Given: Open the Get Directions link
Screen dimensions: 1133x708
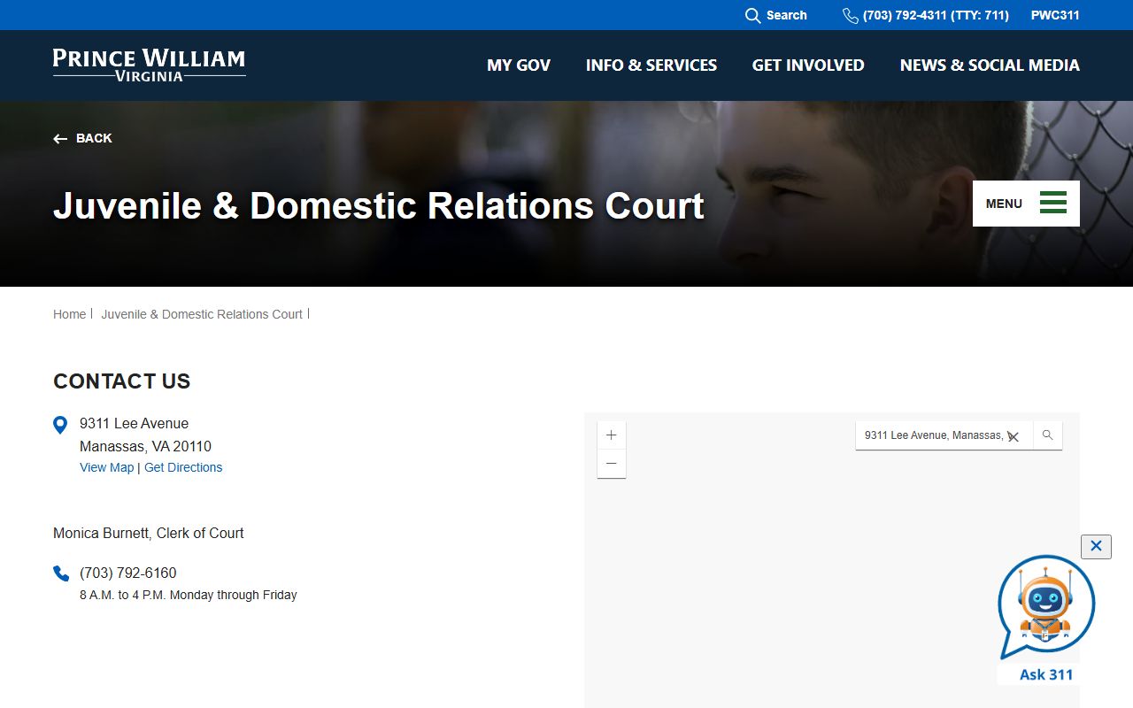Looking at the screenshot, I should point(183,467).
